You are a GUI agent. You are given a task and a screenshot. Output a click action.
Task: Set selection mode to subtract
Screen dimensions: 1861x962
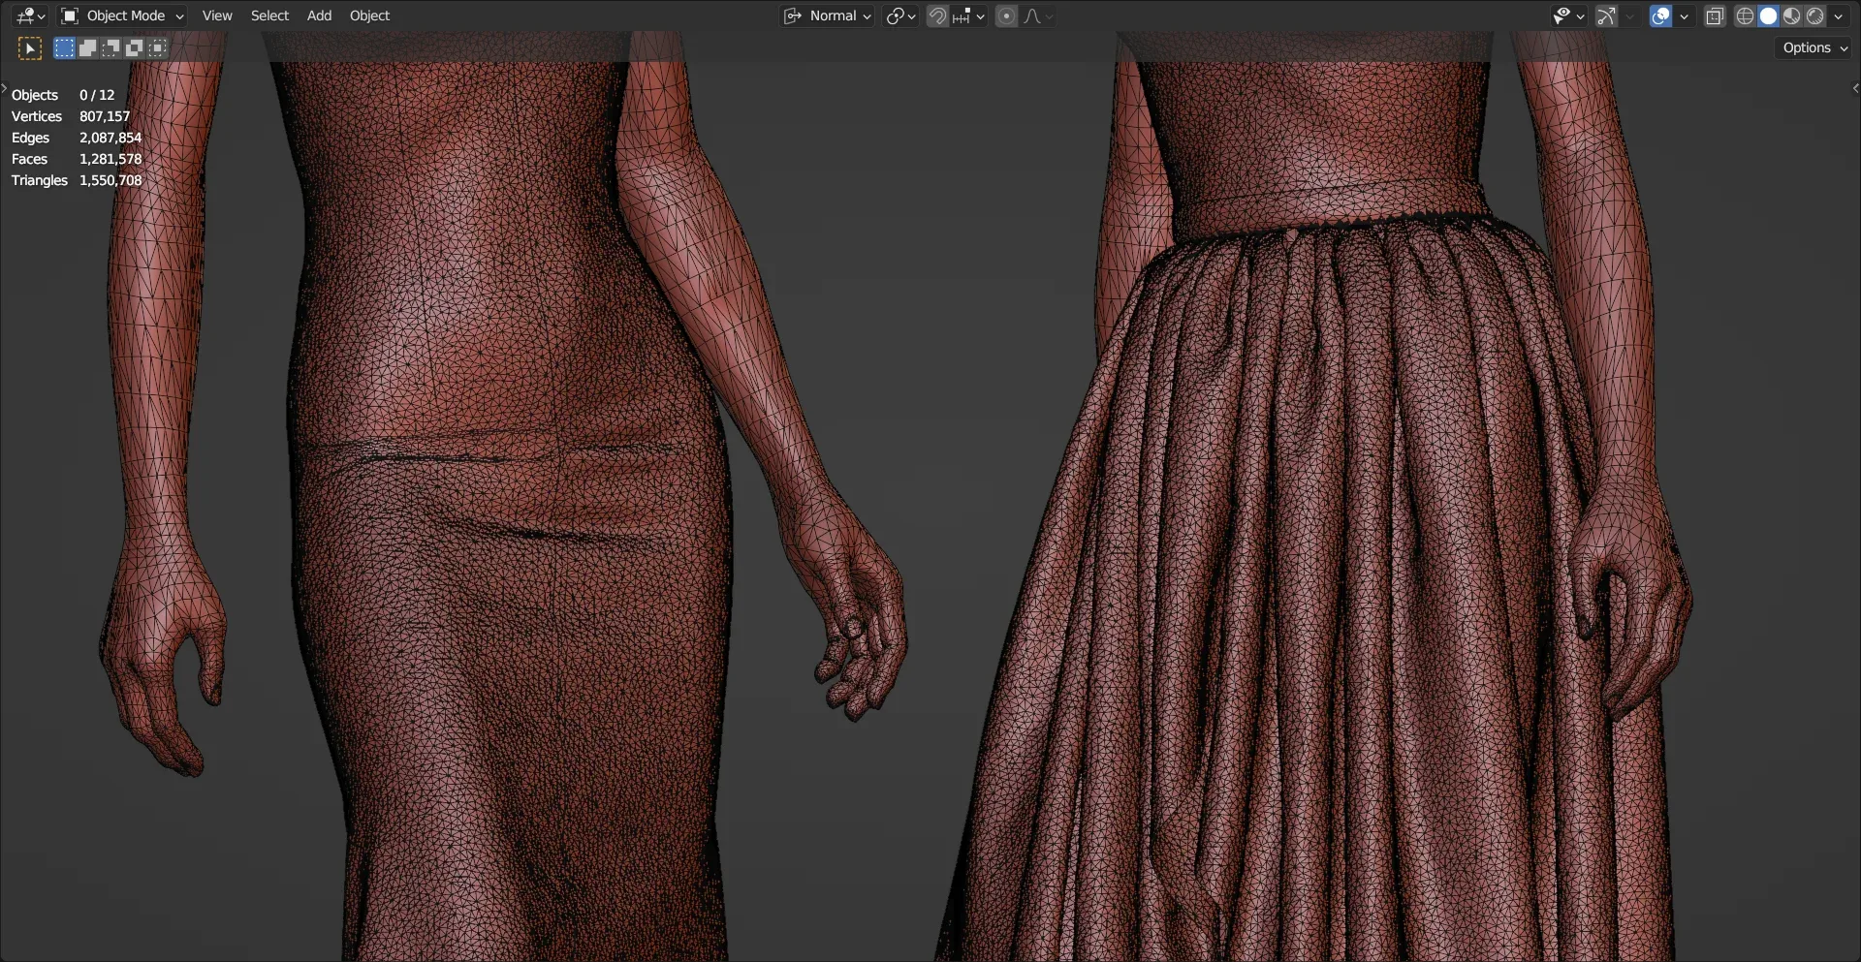click(x=110, y=47)
